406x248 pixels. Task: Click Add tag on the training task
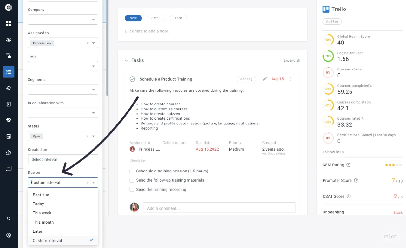point(246,79)
